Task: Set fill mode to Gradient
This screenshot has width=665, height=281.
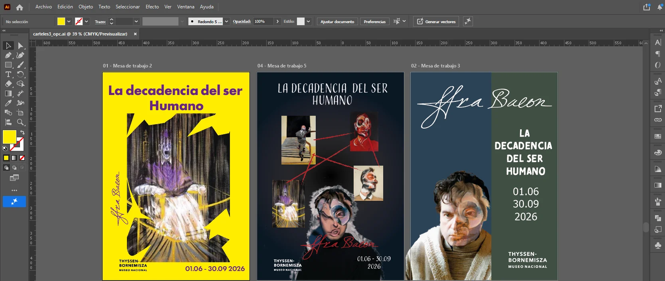Action: click(x=14, y=158)
